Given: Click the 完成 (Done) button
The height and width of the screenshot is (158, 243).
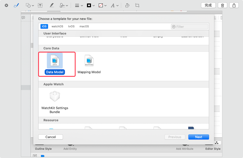Looking at the screenshot, I should pos(208,5).
